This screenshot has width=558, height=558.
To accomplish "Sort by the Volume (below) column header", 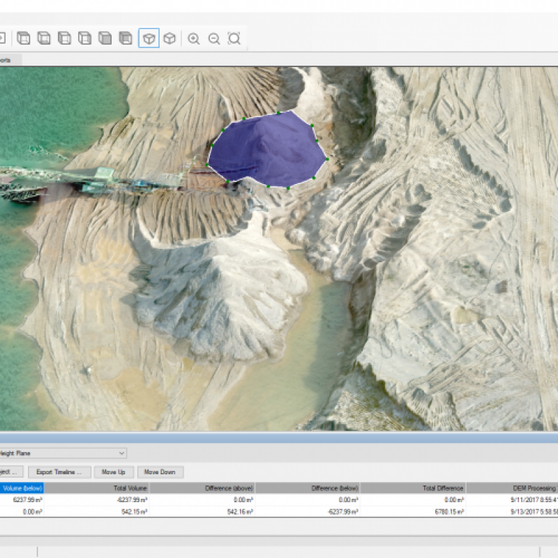I will (22, 488).
